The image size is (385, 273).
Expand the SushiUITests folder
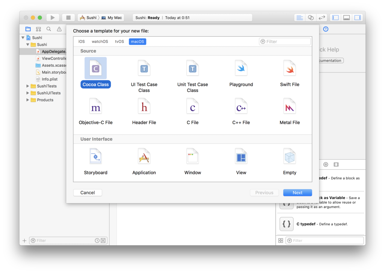coord(28,93)
